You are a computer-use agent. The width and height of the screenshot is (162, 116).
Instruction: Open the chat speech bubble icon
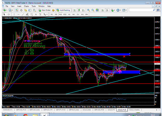click(158, 10)
